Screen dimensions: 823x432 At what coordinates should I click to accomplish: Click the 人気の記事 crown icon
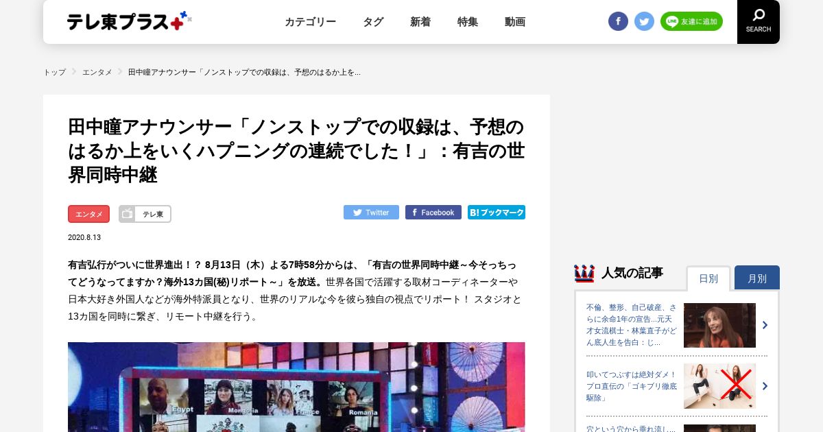584,273
